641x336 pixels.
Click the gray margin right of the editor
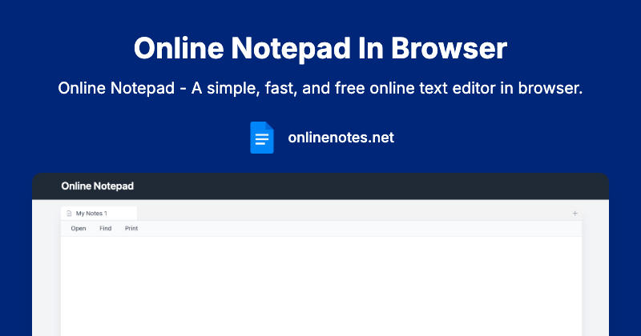(595, 272)
